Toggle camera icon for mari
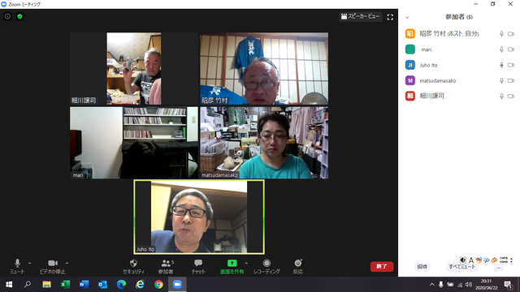Viewport: 520px width, 292px height. tap(511, 49)
